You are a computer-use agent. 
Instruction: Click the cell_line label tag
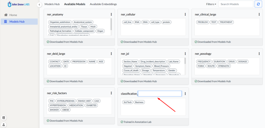point(127,22)
